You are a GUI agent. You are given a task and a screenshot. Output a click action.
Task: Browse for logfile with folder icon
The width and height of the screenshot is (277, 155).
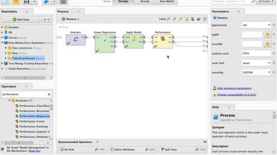click(x=267, y=34)
